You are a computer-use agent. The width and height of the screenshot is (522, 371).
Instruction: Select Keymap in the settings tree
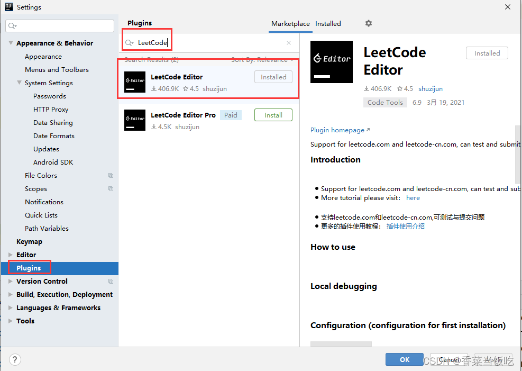click(29, 241)
